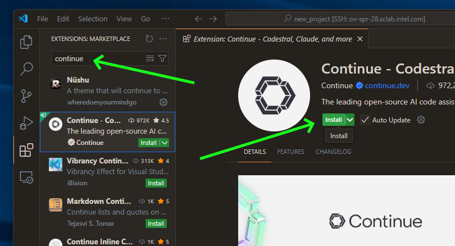Switch to the FEATURES tab
This screenshot has width=455, height=246.
coord(290,152)
